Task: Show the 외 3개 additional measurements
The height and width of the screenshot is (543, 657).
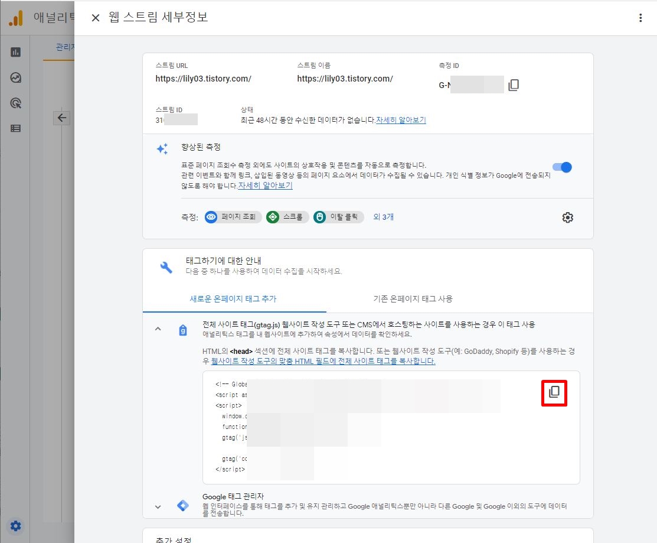Action: [x=383, y=217]
